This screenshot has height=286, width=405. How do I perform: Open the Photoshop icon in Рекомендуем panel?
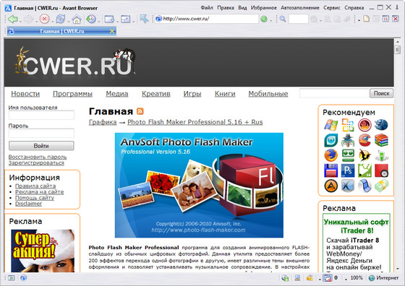(348, 170)
